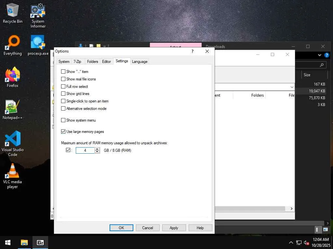Open the Recycle Bin desktop icon
333x249 pixels.
click(13, 13)
